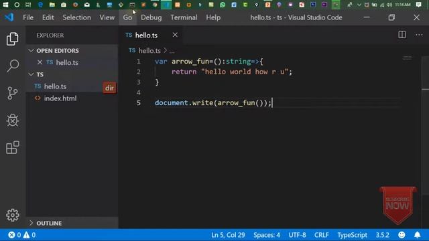Change language mode via TypeScript
This screenshot has width=429, height=241.
coord(352,235)
